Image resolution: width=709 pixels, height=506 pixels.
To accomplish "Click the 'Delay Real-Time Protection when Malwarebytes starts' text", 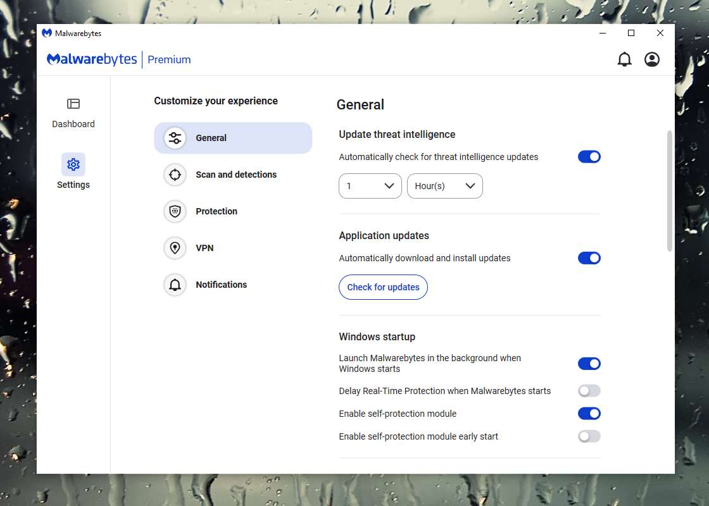I will (445, 391).
